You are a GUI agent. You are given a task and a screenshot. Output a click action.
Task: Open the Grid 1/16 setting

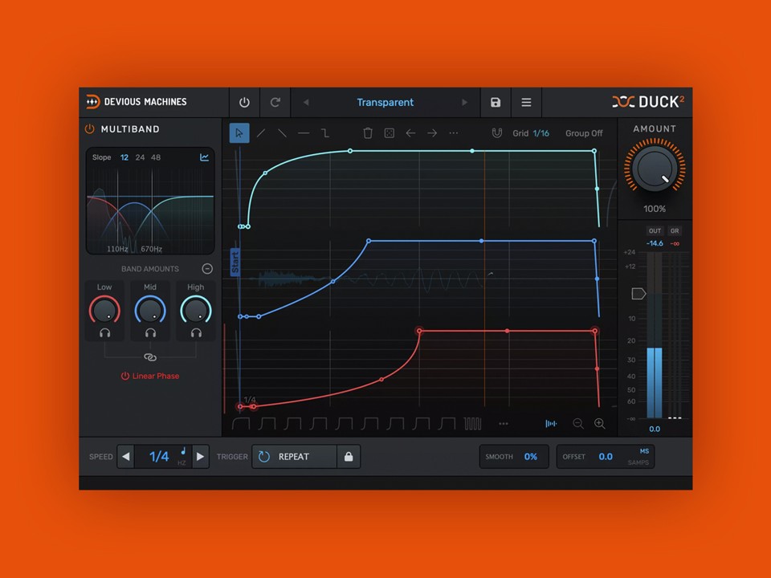[x=531, y=133]
